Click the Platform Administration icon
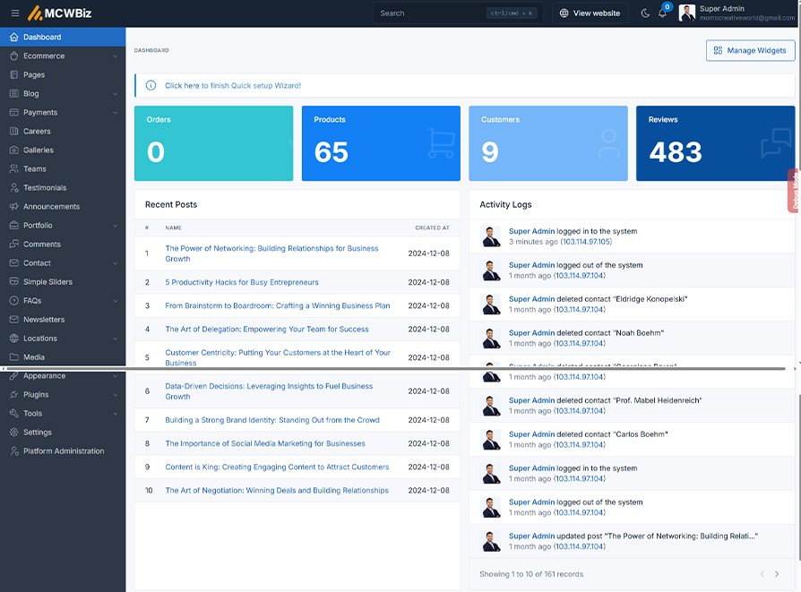This screenshot has width=801, height=592. point(14,451)
